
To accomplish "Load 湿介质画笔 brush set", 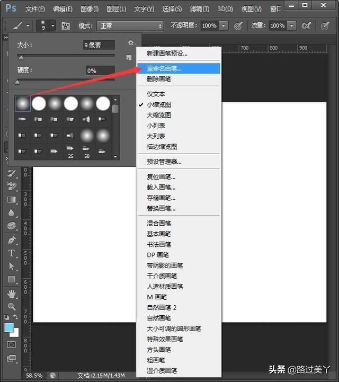I will [x=179, y=371].
